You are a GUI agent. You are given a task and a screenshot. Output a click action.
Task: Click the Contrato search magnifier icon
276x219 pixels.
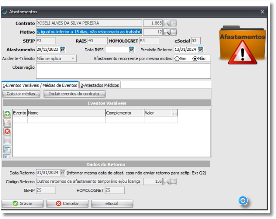pyautogui.click(x=166, y=23)
